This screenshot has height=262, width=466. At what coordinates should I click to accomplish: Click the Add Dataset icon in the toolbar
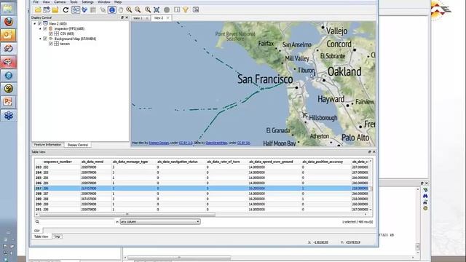coord(47,9)
